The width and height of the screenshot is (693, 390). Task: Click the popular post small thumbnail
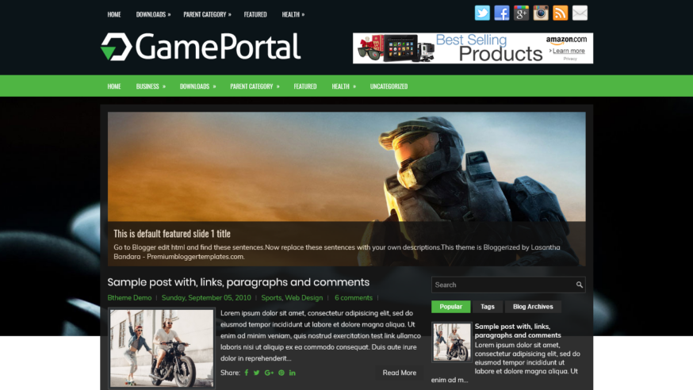[452, 342]
